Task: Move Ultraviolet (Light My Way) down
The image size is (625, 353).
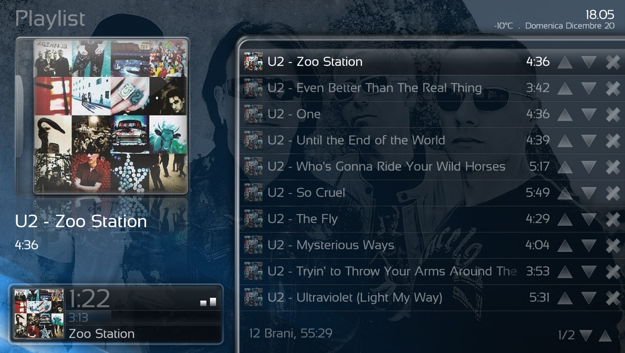Action: coord(589,298)
